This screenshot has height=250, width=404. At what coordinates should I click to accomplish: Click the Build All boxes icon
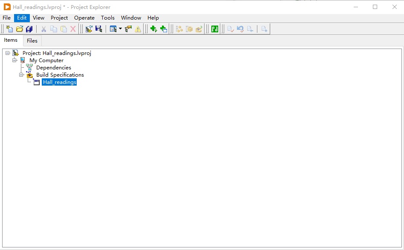pos(179,29)
